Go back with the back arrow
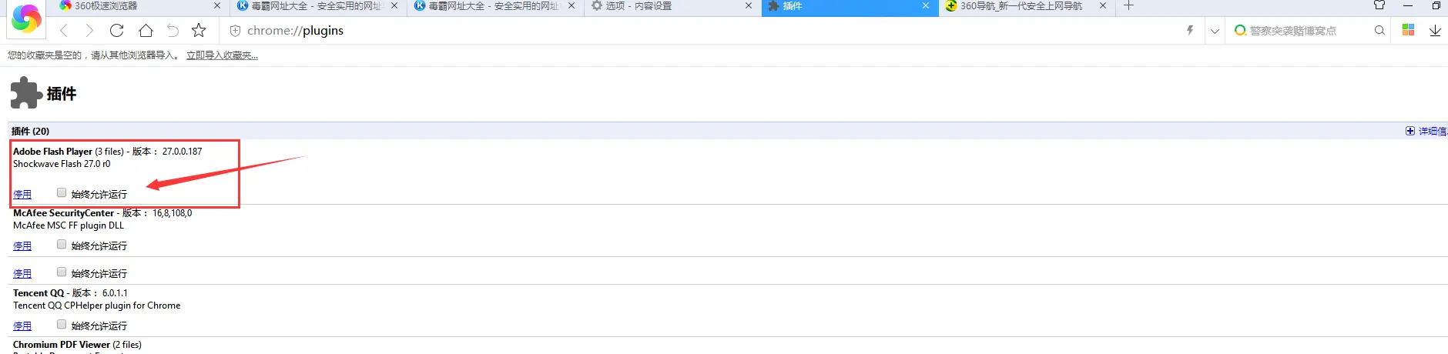This screenshot has width=1448, height=354. (x=64, y=31)
